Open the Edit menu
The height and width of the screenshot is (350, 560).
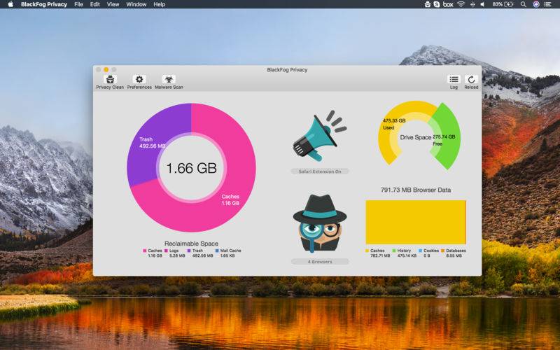[x=94, y=4]
